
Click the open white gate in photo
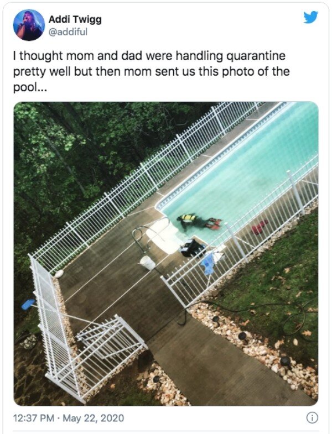110,338
